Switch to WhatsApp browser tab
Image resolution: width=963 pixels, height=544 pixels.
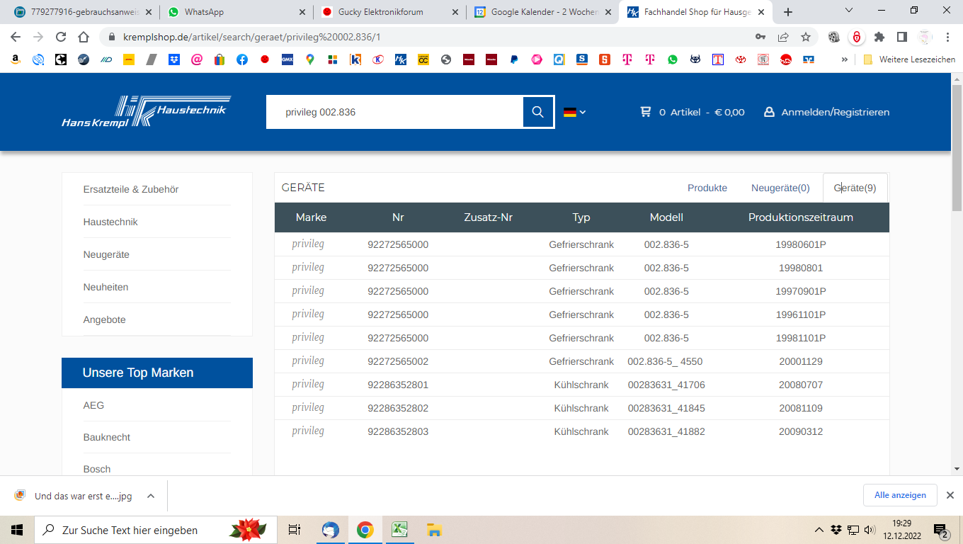pos(237,12)
